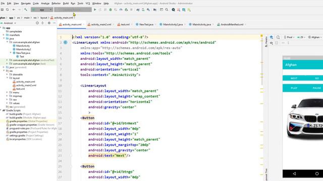Click the Make Project hammer icon
The height and width of the screenshot is (181, 323).
tap(26, 10)
